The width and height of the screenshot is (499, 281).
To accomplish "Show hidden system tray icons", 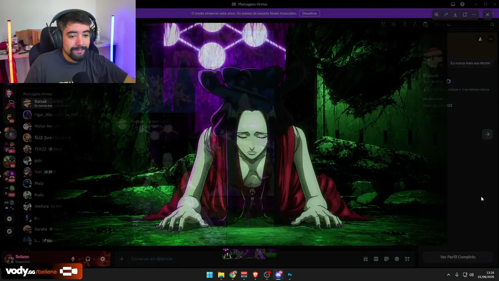I will [448, 275].
